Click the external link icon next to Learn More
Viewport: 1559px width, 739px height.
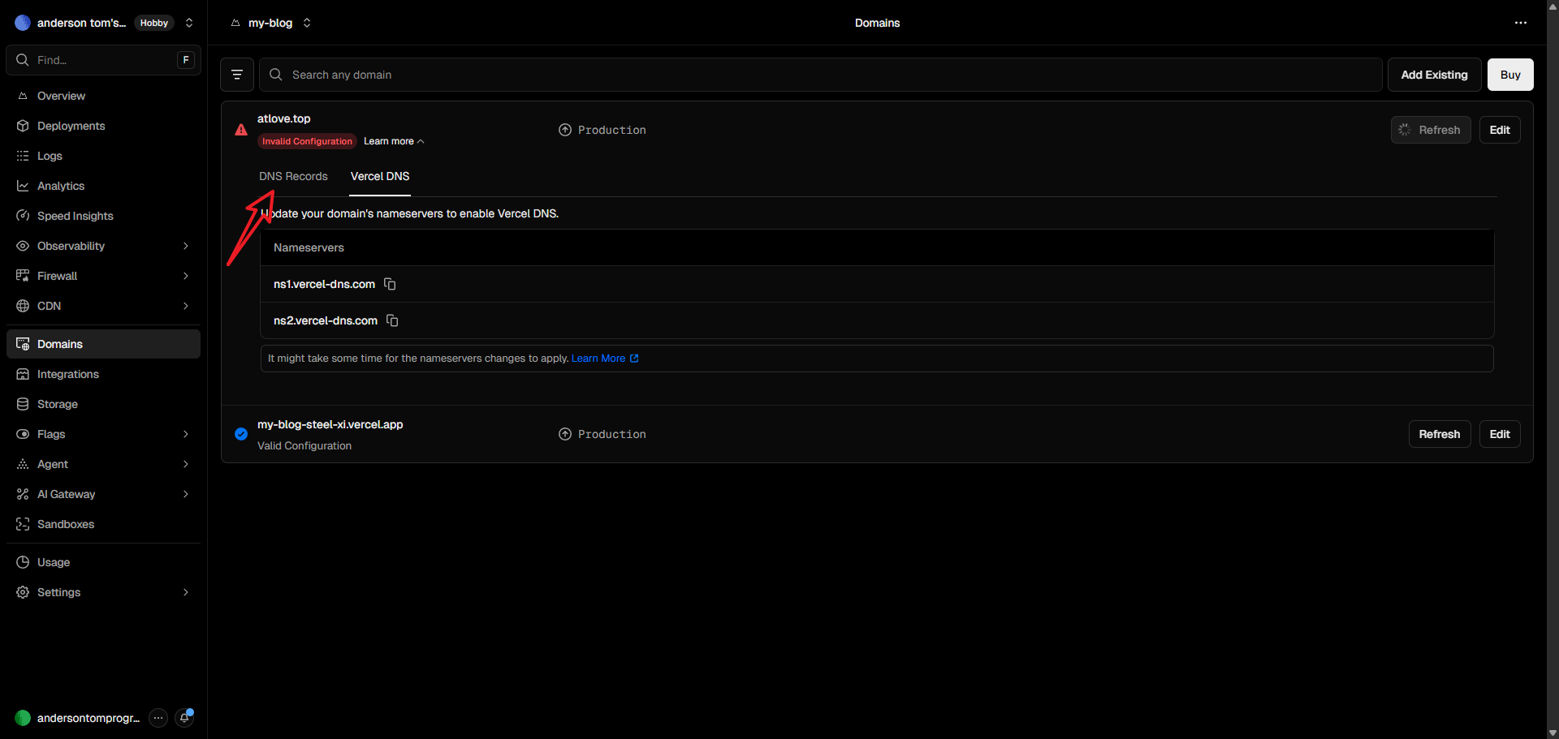634,359
